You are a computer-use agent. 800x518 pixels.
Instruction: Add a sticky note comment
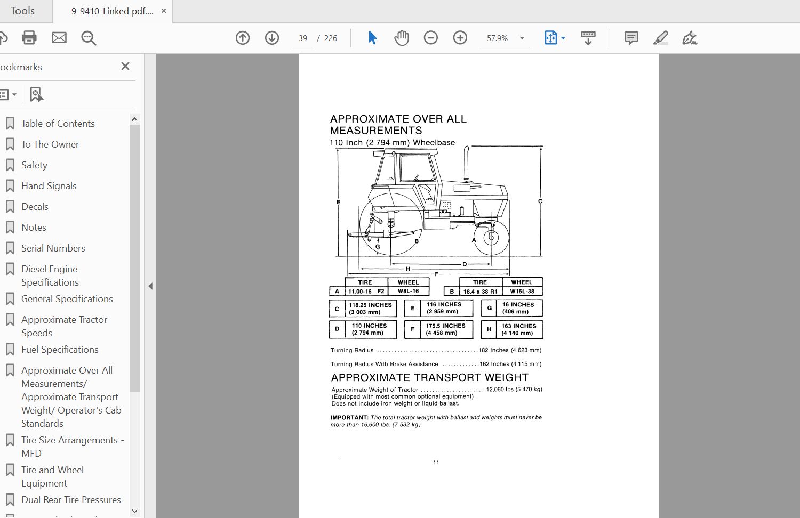(x=631, y=38)
